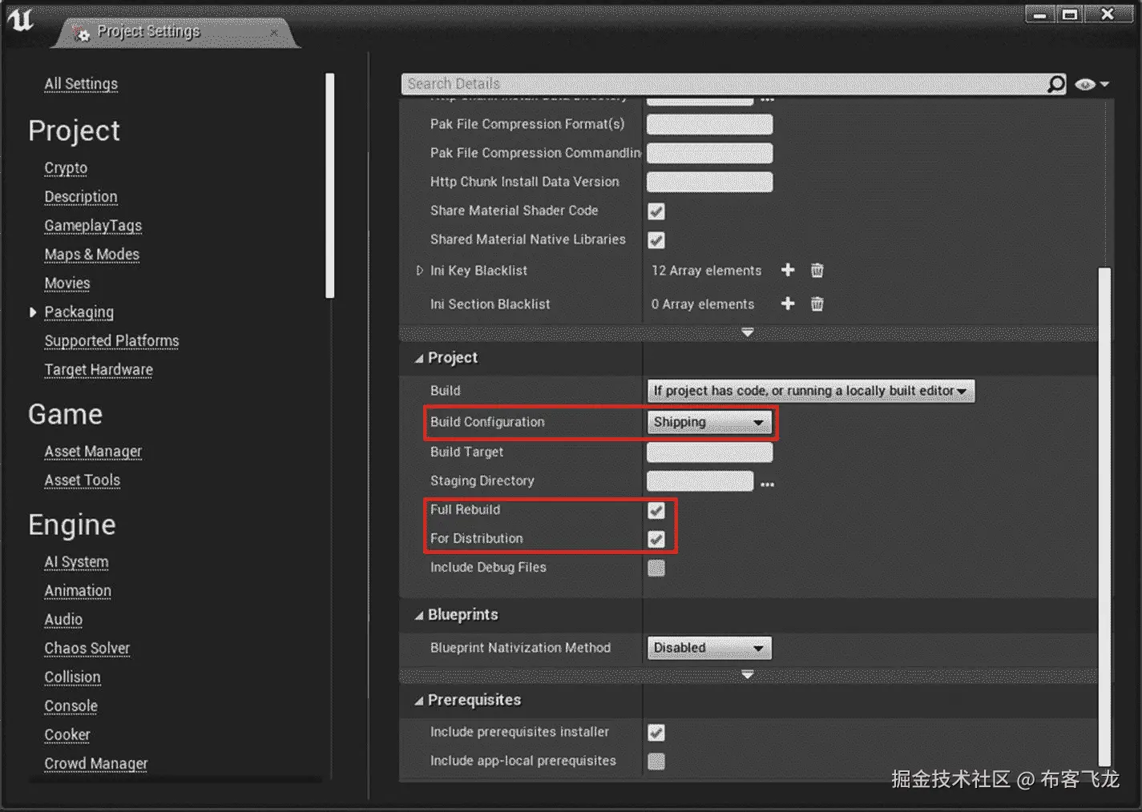Image resolution: width=1142 pixels, height=812 pixels.
Task: Open Movies settings
Action: 67,283
